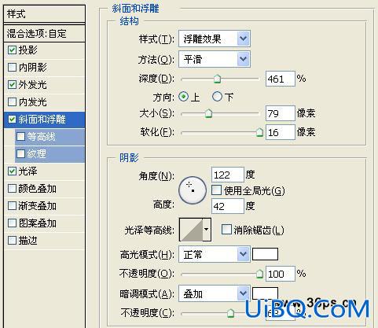
Task: Select 样式 header in left panel
Action: click(44, 14)
